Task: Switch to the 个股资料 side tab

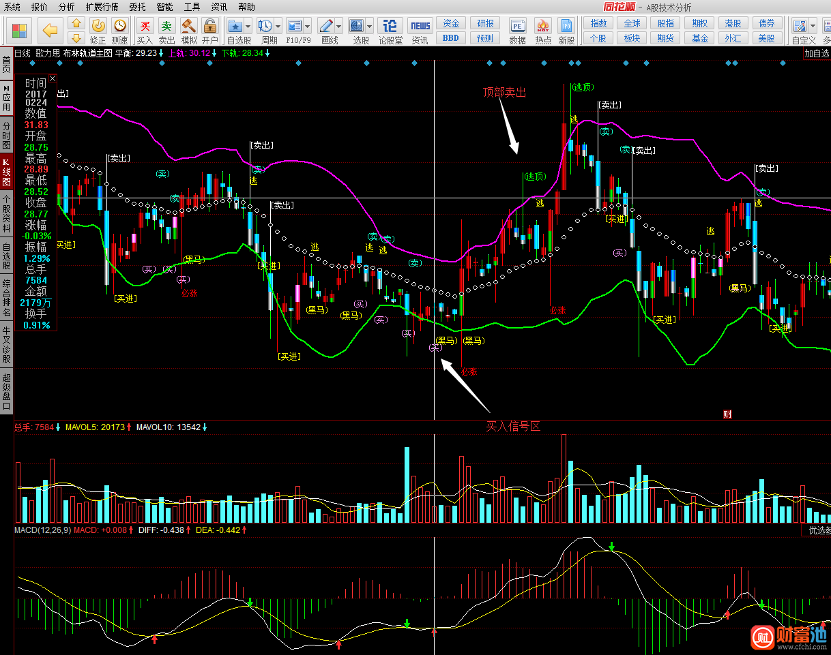Action: 7,213
